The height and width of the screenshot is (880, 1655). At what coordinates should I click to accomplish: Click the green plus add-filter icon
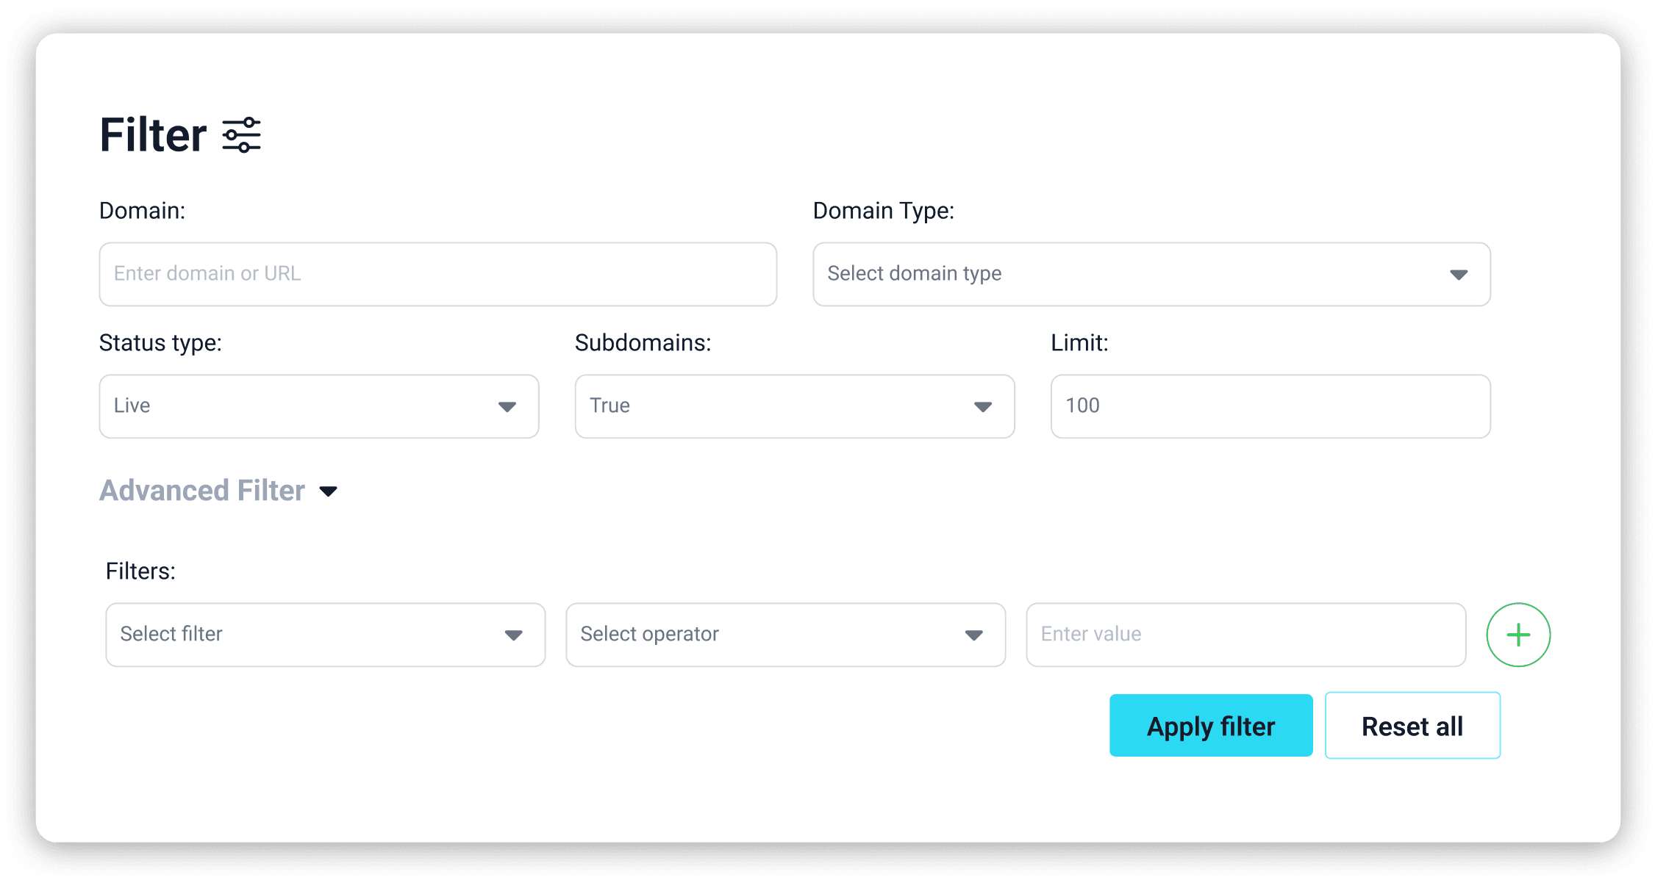tap(1518, 635)
